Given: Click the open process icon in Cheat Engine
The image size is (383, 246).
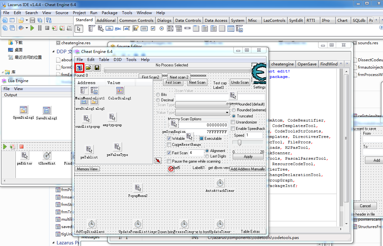Looking at the screenshot, I should tap(79, 68).
